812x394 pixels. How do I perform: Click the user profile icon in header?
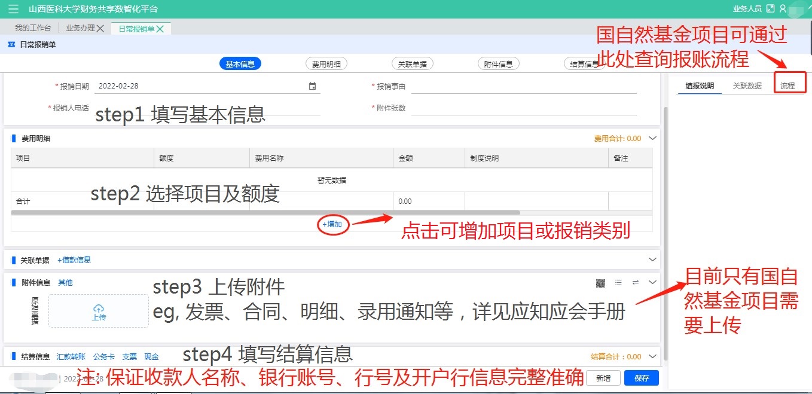point(783,9)
